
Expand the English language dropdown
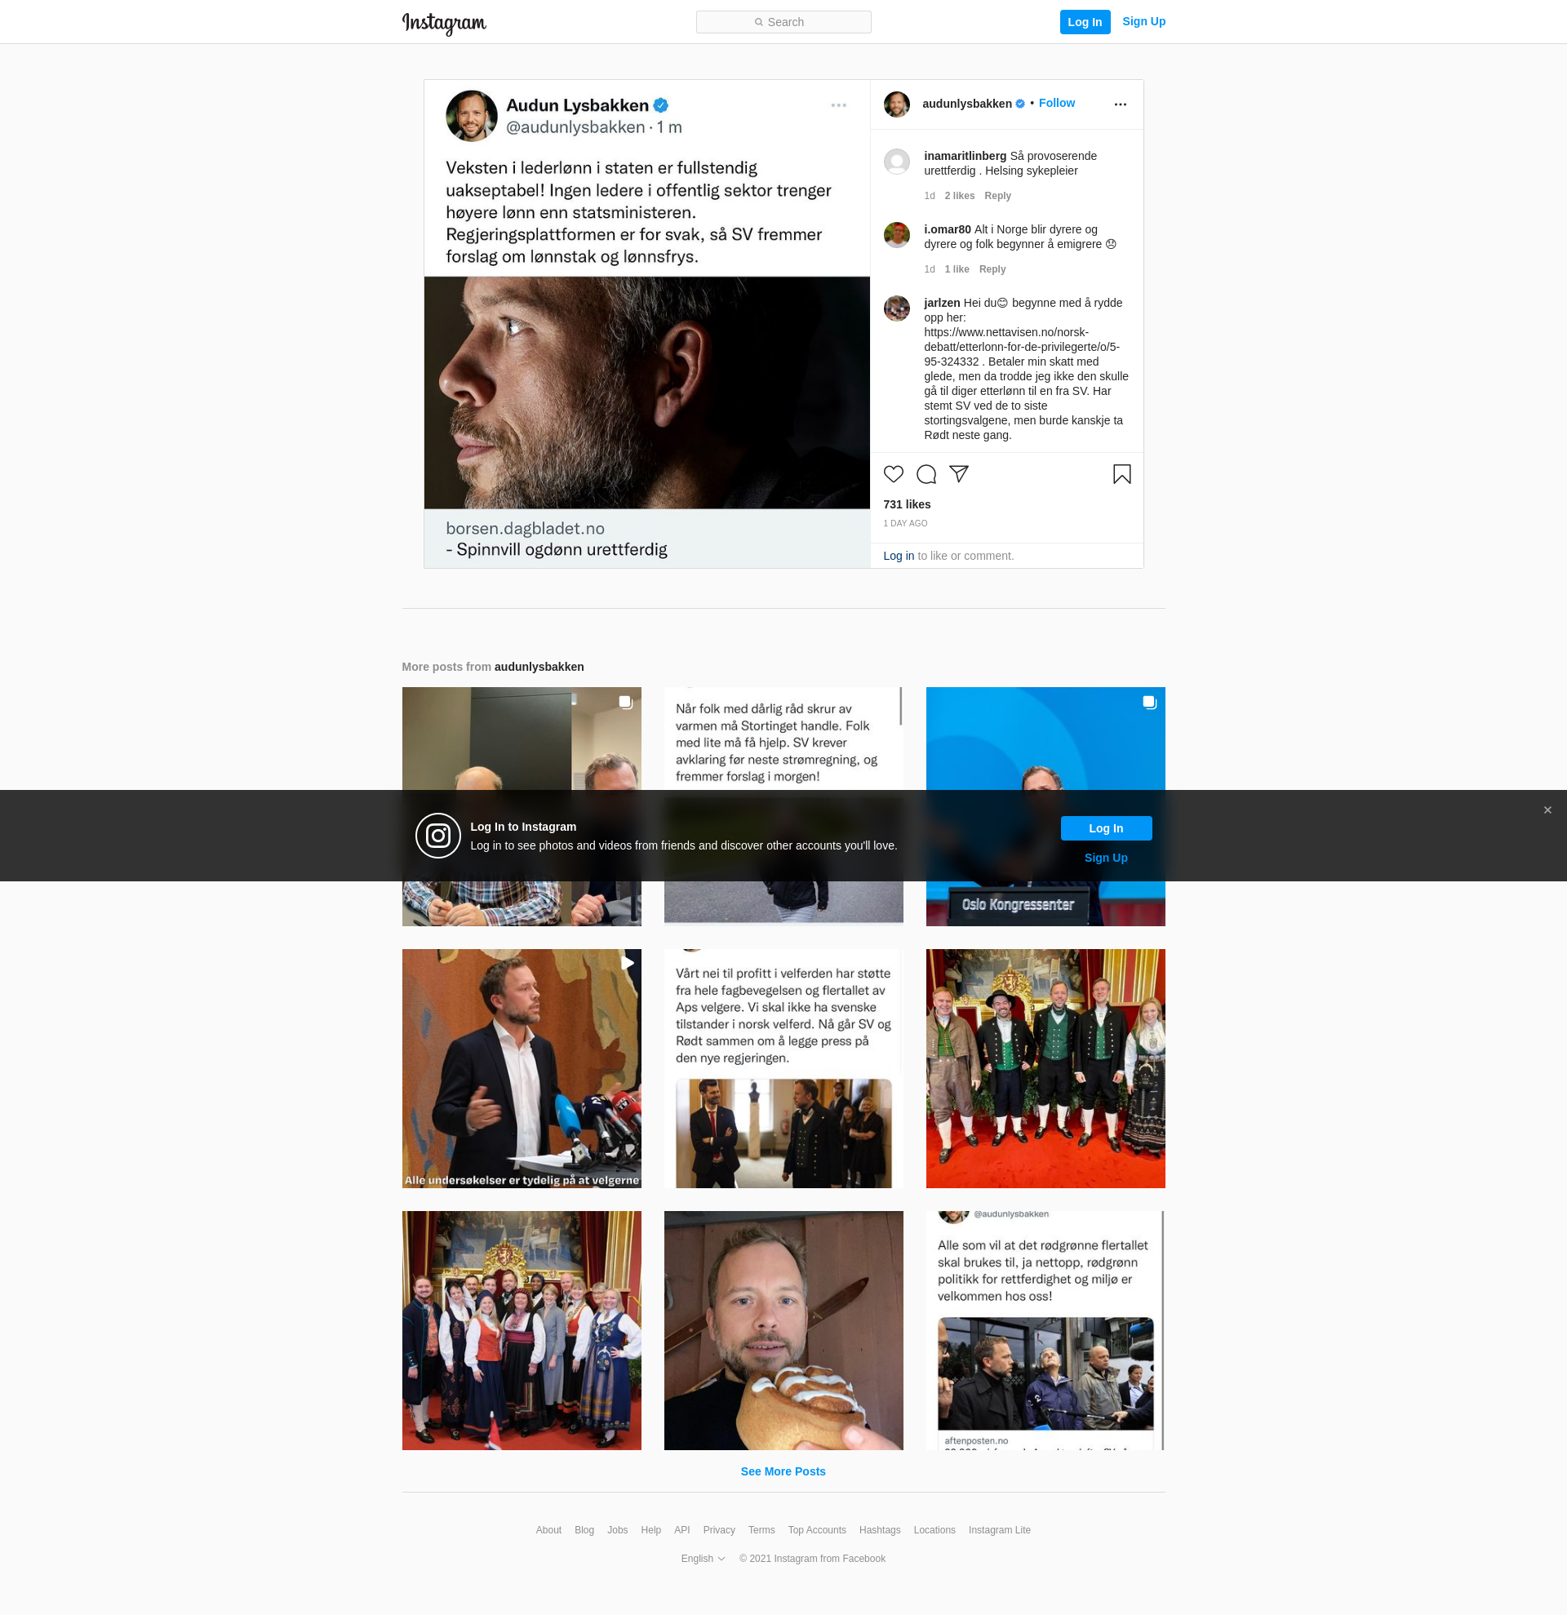coord(703,1558)
